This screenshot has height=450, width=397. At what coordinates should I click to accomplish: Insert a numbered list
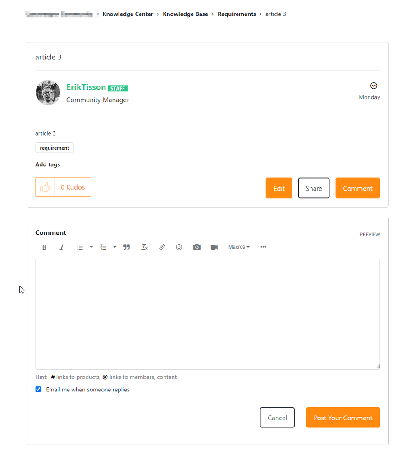pyautogui.click(x=104, y=247)
